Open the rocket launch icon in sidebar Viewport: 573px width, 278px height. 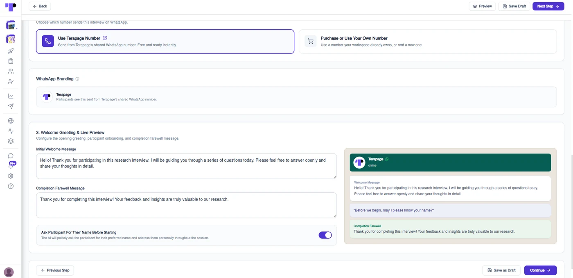(11, 51)
